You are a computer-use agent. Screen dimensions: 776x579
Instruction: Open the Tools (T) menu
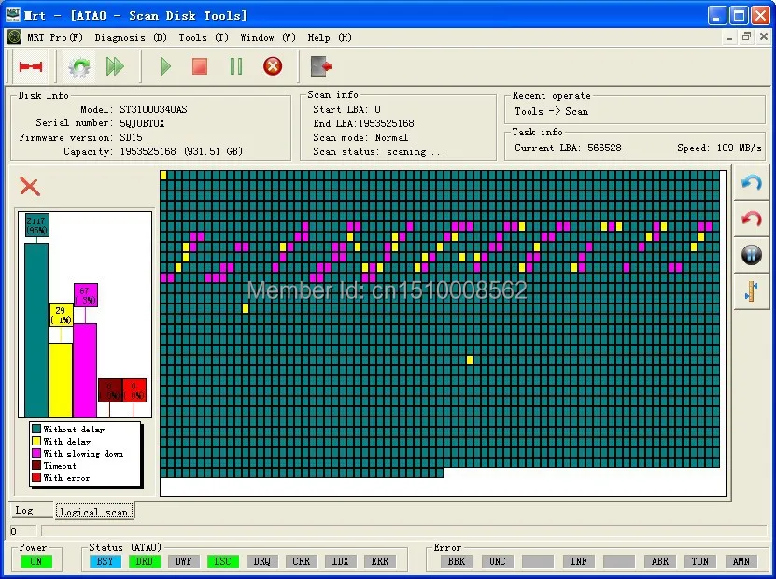coord(204,37)
